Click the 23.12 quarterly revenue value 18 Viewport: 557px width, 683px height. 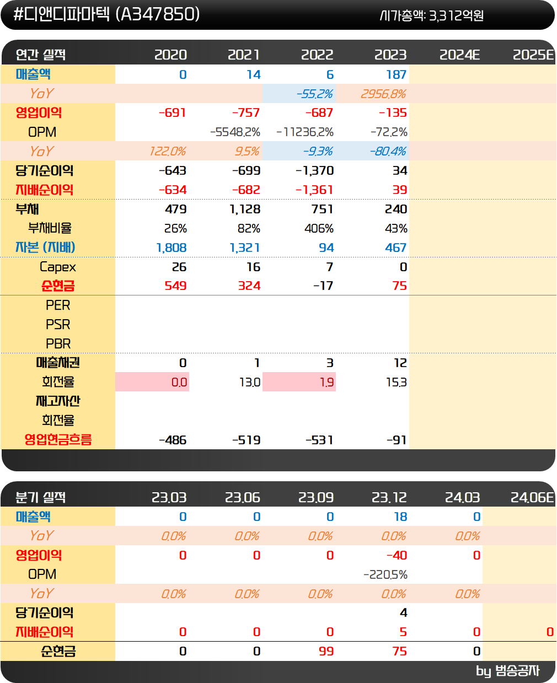click(400, 517)
